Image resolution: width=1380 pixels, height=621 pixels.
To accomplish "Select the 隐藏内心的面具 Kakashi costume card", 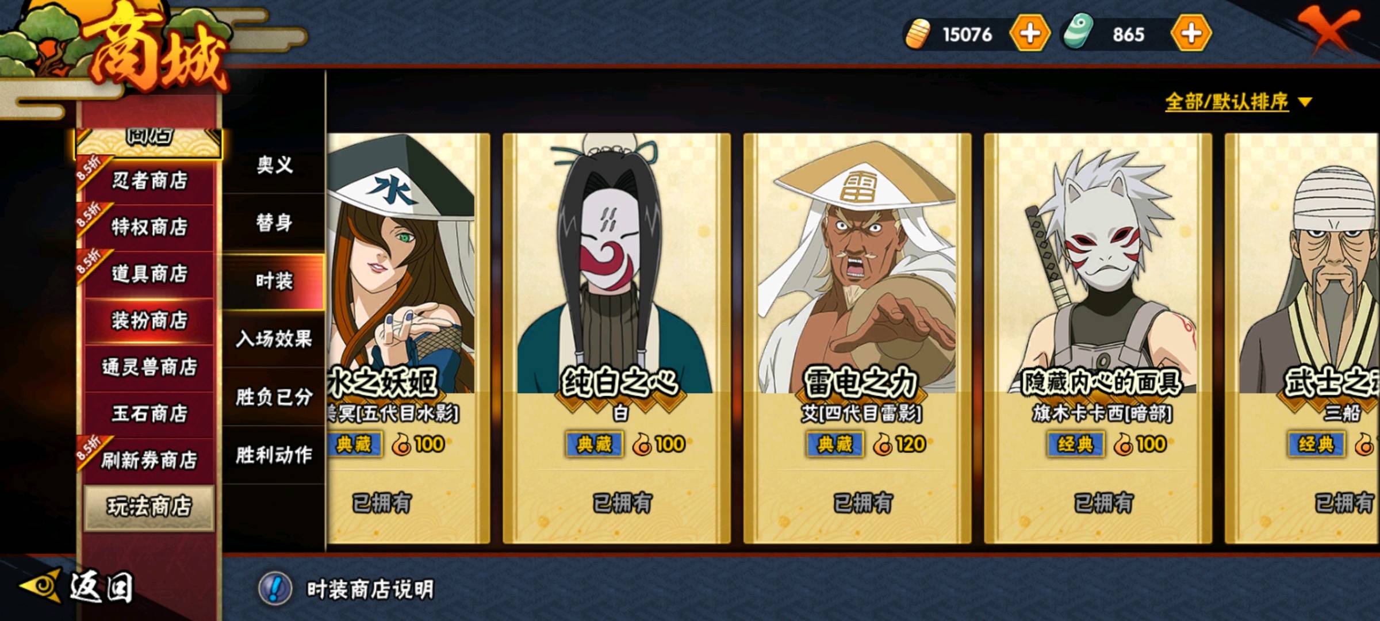I will (1098, 338).
